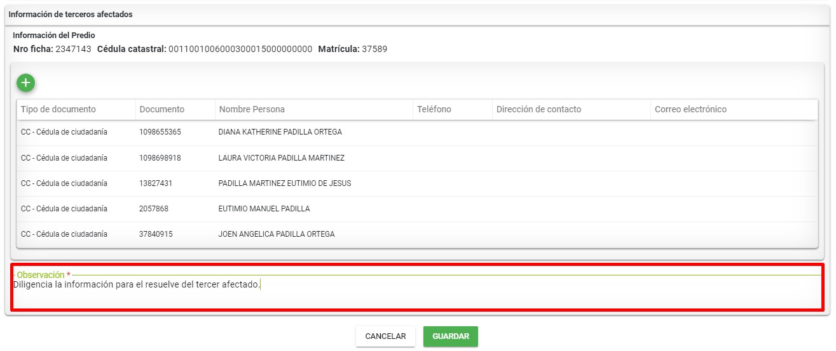836x351 pixels.
Task: Click the Dirección de contacto column header
Action: tap(538, 109)
